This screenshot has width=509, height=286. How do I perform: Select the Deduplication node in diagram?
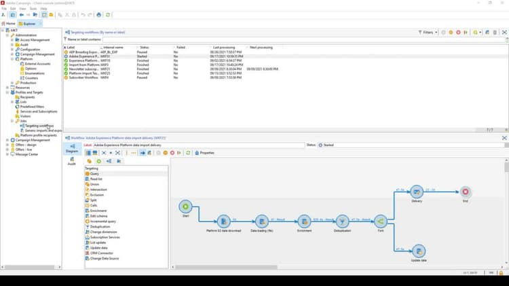tap(342, 221)
